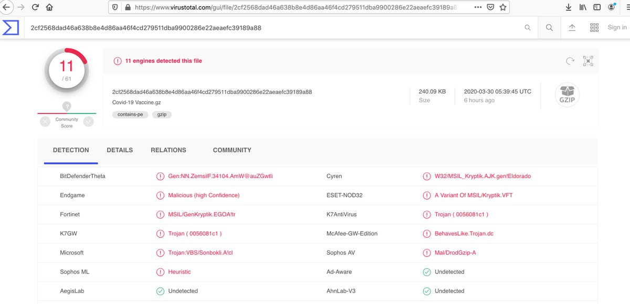Reload the page with refresh icon
The height and width of the screenshot is (304, 630).
coord(35,7)
